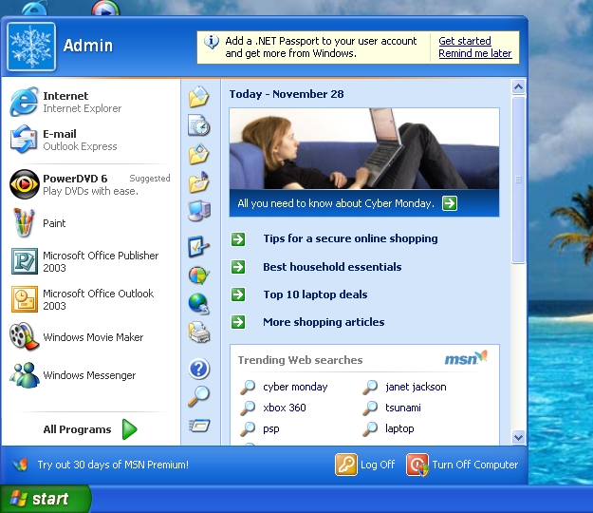Search trending term cyber monday
593x513 pixels.
pyautogui.click(x=295, y=387)
